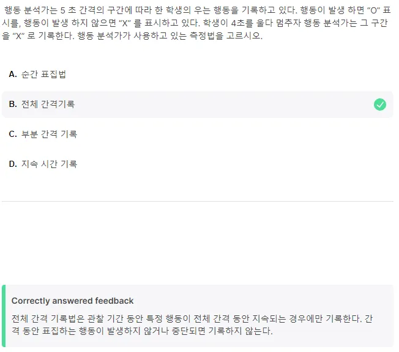
Task: Click the bold letter B. label
Action: coord(13,105)
